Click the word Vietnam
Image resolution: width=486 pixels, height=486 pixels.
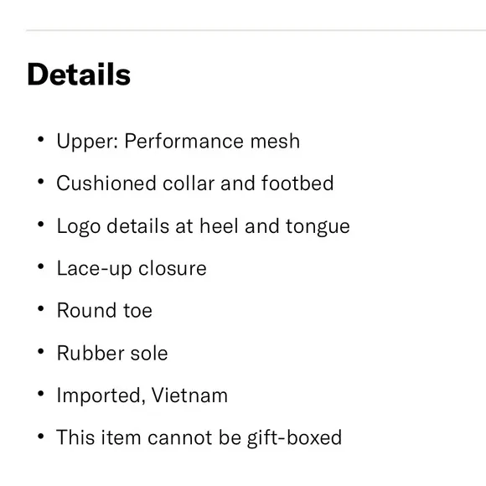(x=189, y=396)
